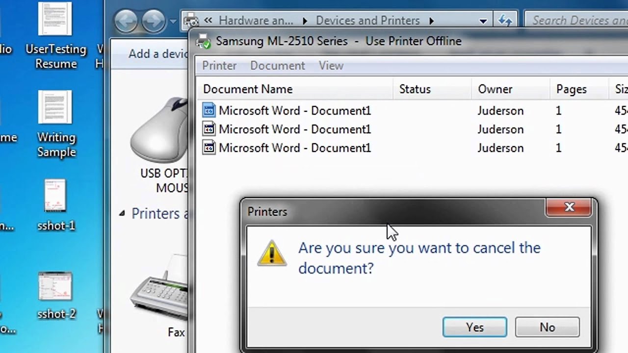The width and height of the screenshot is (628, 353).
Task: Open the address bar history dropdown
Action: tap(483, 21)
